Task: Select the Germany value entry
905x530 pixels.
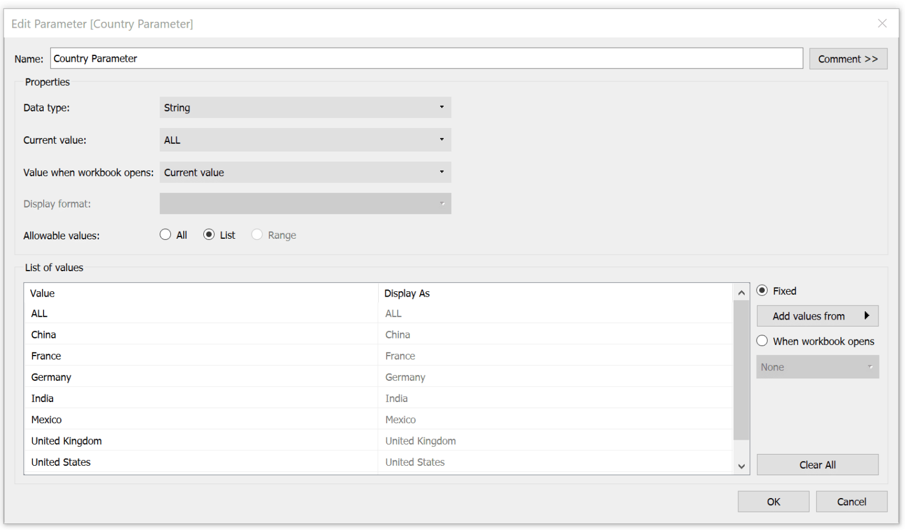Action: point(177,377)
